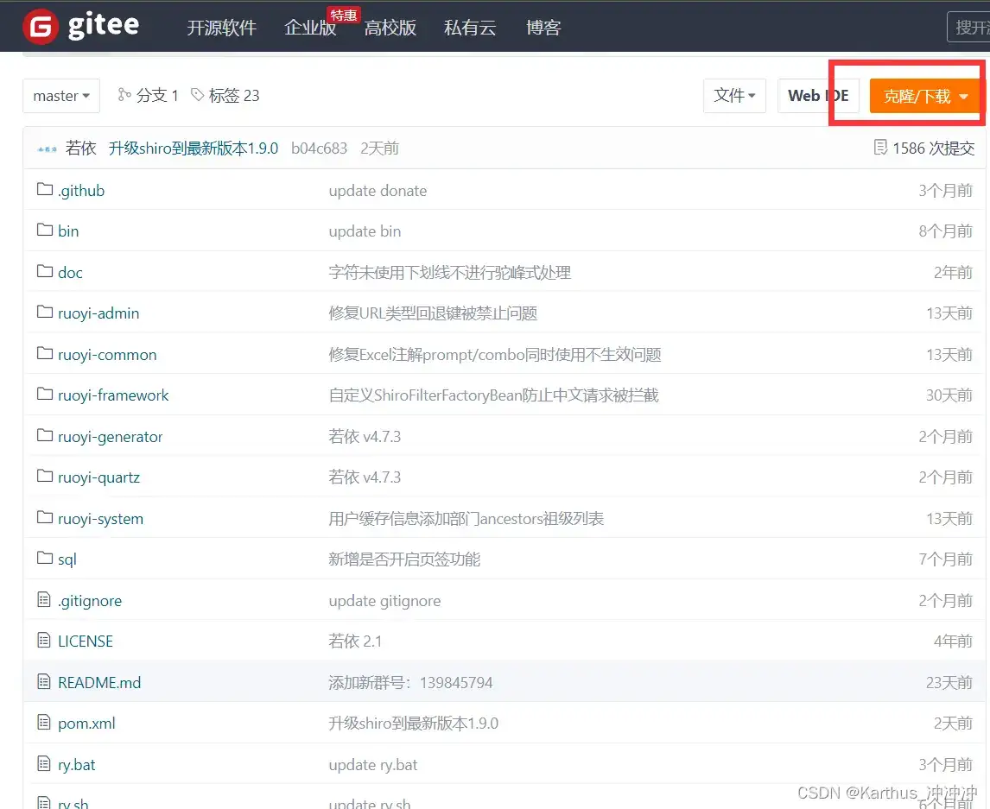990x809 pixels.
Task: Open the sql folder name
Action: point(67,559)
